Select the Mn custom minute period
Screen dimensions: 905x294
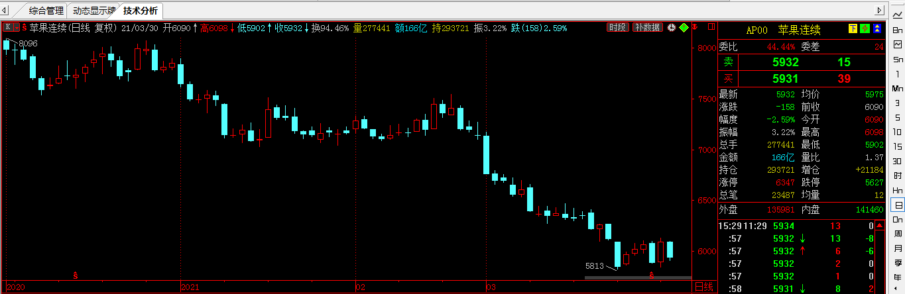[898, 88]
